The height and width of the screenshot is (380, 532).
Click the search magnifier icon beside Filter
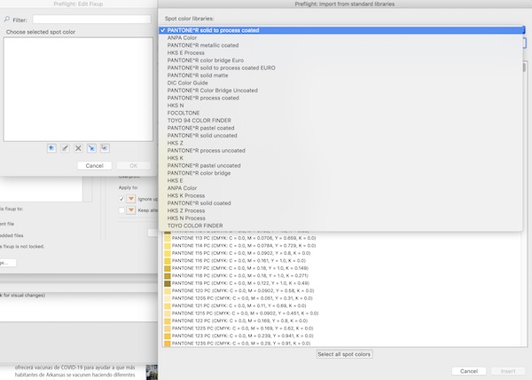7,20
